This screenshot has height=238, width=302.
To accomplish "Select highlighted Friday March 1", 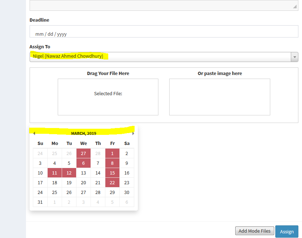I will (x=112, y=153).
